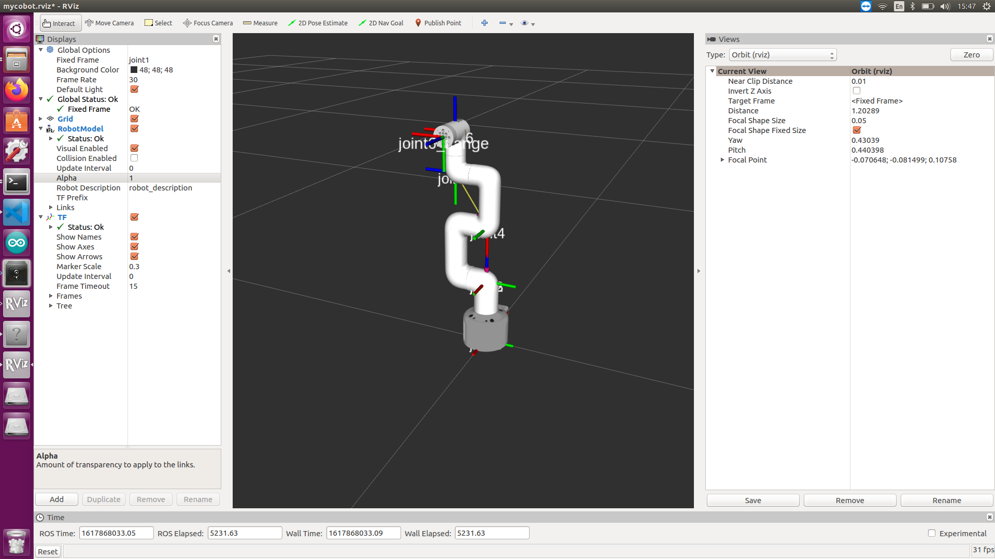Click the ROS Time field

point(116,533)
